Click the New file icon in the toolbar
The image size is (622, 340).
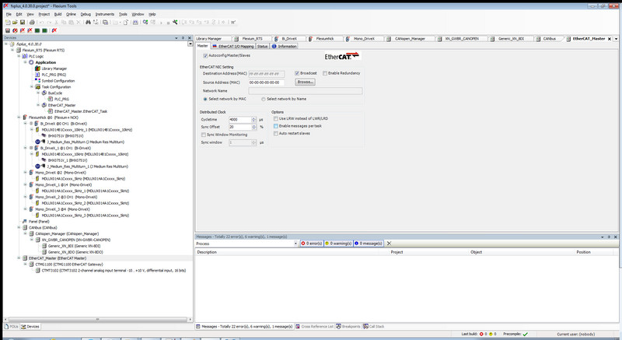point(7,22)
